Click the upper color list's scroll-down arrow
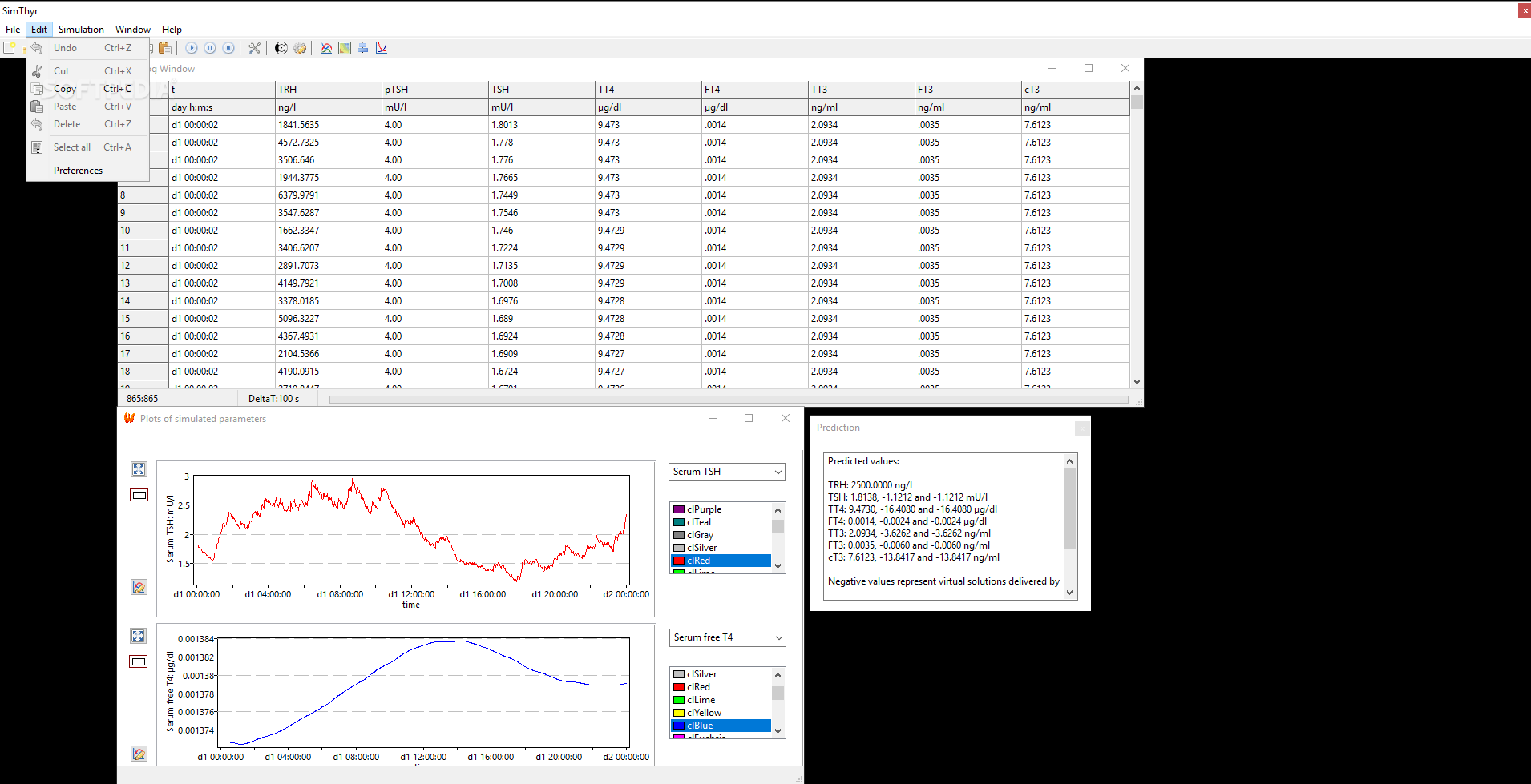The width and height of the screenshot is (1531, 784). (x=778, y=566)
